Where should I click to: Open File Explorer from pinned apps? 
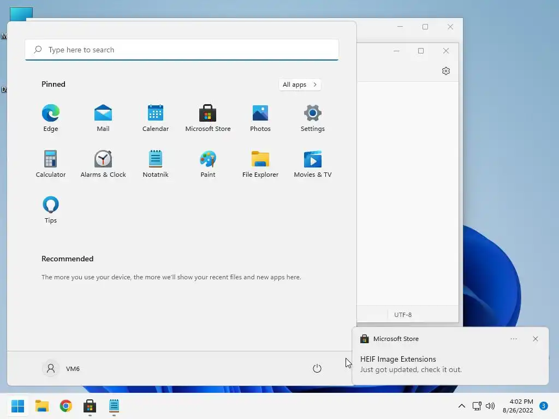260,164
